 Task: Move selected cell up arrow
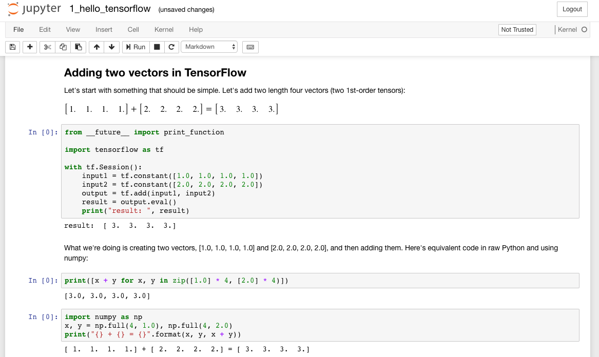click(x=96, y=47)
